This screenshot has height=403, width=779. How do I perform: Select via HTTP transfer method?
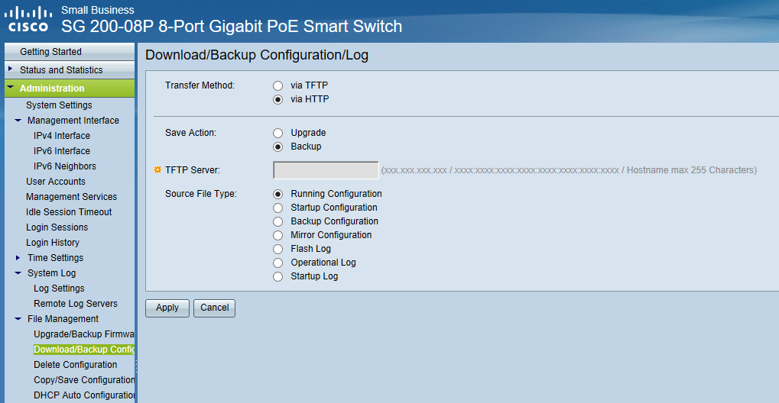278,99
